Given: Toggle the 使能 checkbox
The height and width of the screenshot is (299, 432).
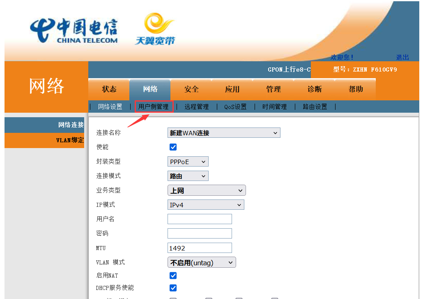Looking at the screenshot, I should click(x=173, y=147).
